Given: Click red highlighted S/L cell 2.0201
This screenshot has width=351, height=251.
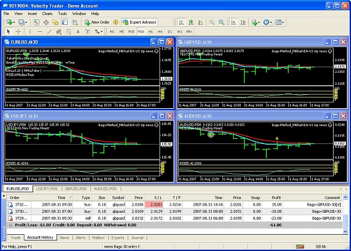Looking at the screenshot, I should point(154,204).
